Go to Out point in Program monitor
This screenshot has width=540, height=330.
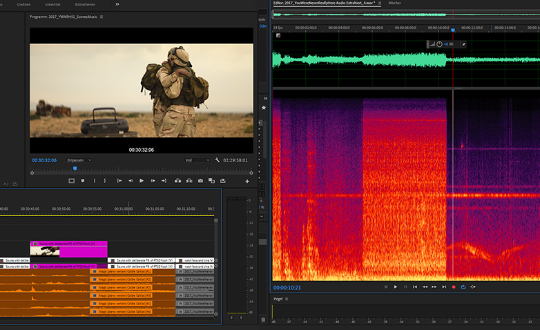[x=164, y=181]
